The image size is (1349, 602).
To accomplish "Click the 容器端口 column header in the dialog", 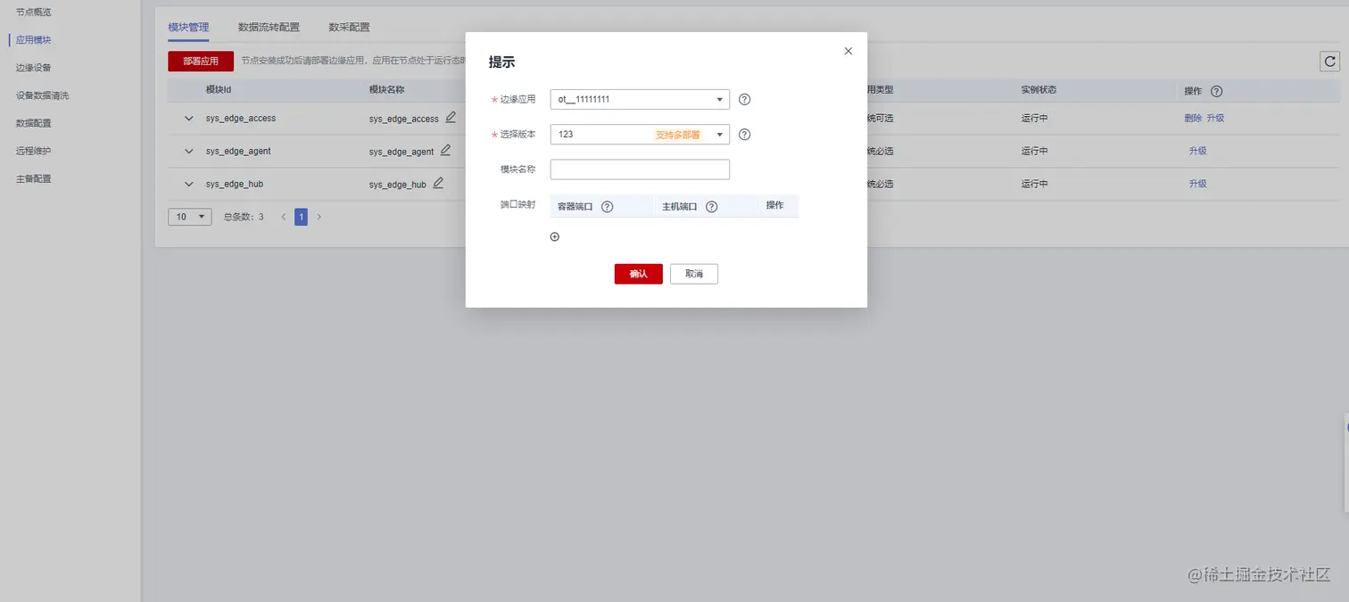I will pyautogui.click(x=575, y=206).
